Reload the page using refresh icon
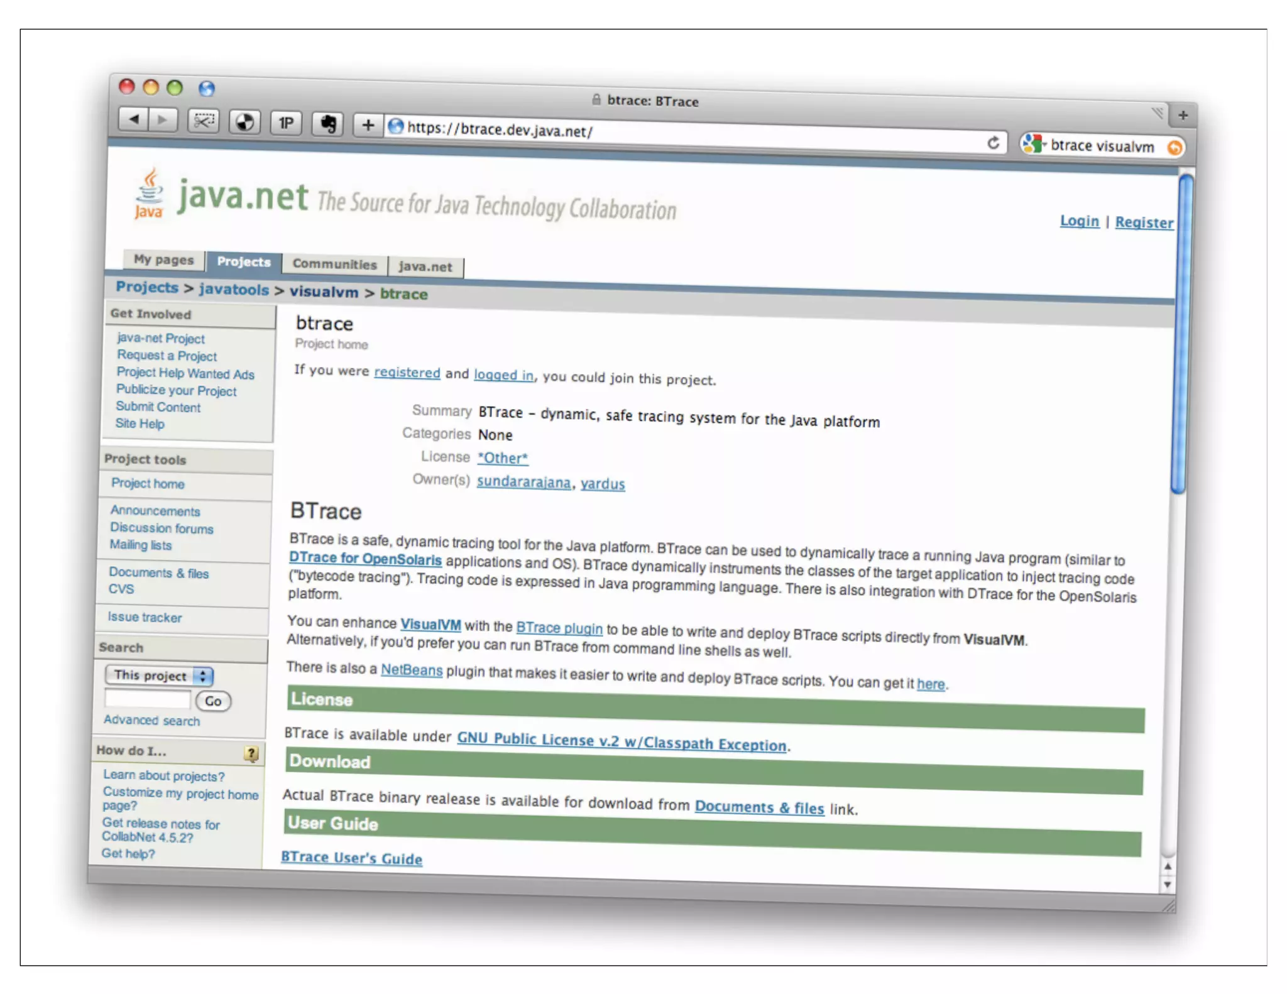 click(993, 143)
